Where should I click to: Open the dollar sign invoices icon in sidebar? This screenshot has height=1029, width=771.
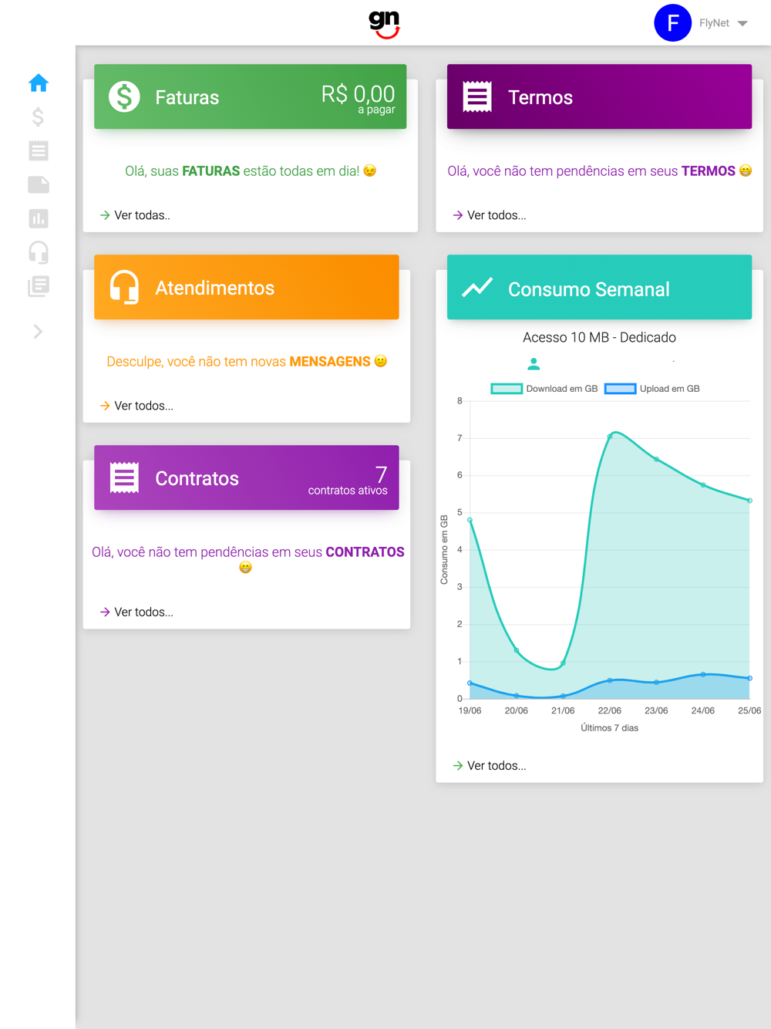pyautogui.click(x=39, y=116)
